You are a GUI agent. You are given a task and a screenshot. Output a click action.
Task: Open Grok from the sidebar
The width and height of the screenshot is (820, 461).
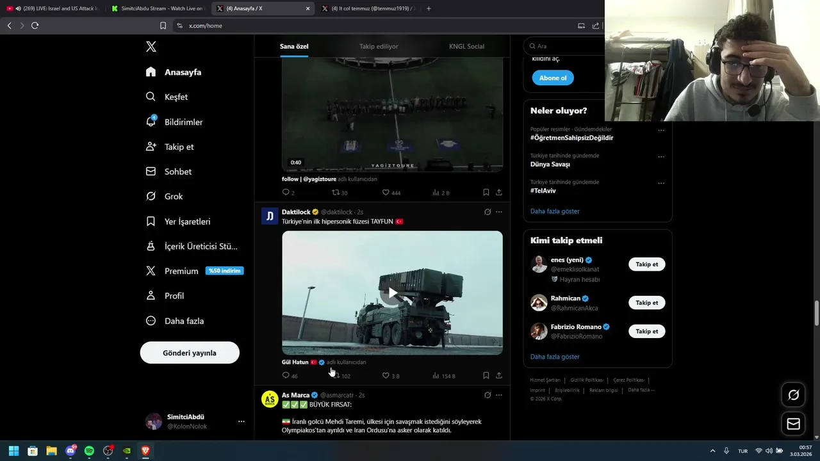164,197
